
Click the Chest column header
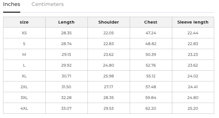click(151, 22)
